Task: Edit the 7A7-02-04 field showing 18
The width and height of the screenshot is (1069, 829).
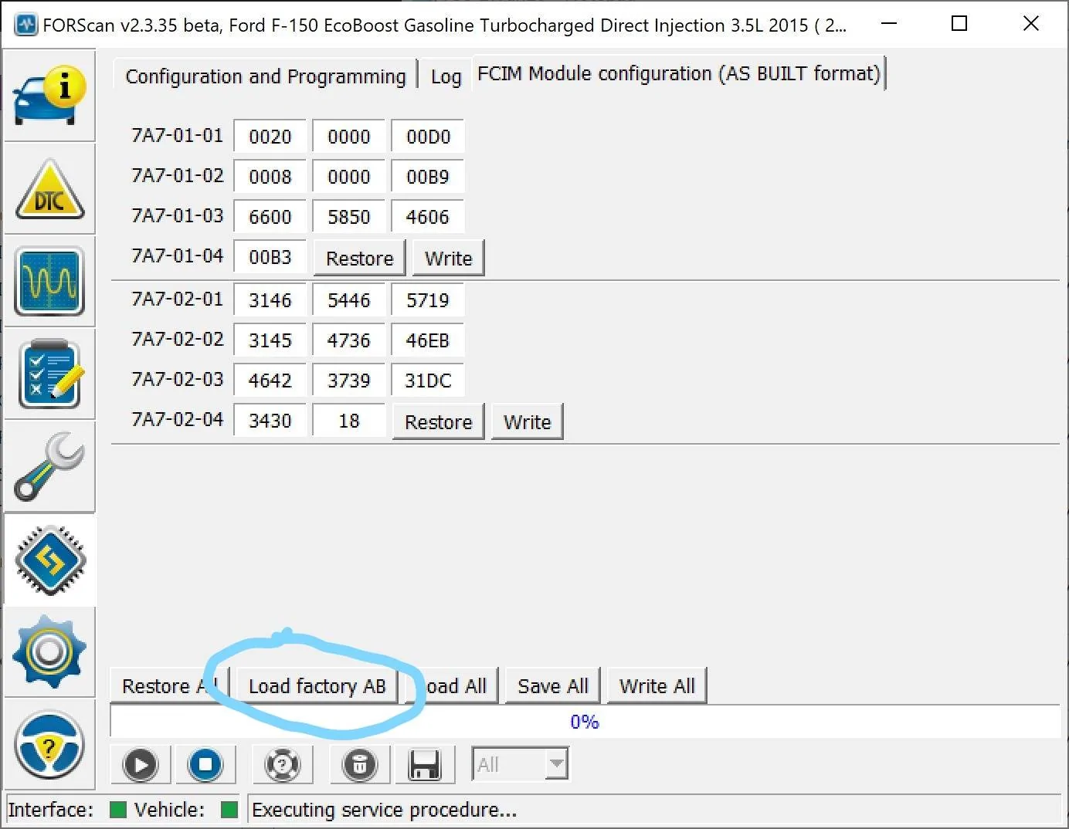Action: coord(349,421)
